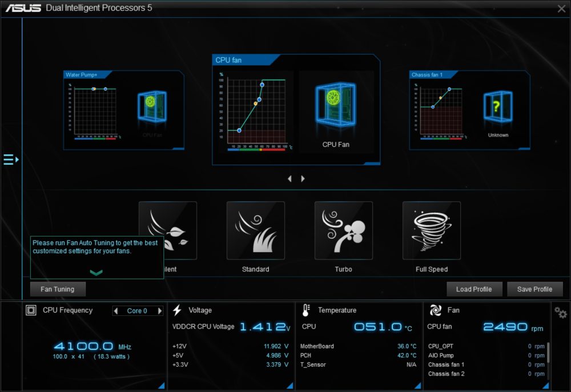Screen dimensions: 571x392
Task: Open the settings gears icon
Action: (x=561, y=313)
